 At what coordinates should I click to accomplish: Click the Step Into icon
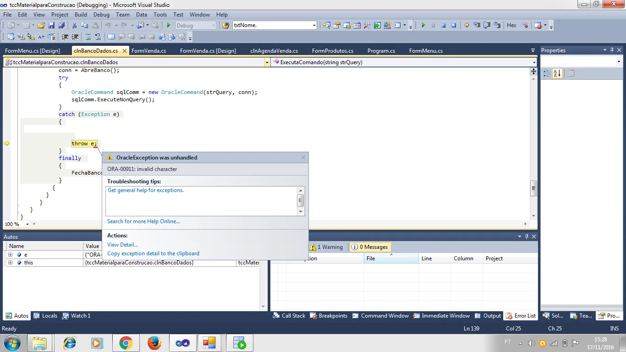point(477,25)
